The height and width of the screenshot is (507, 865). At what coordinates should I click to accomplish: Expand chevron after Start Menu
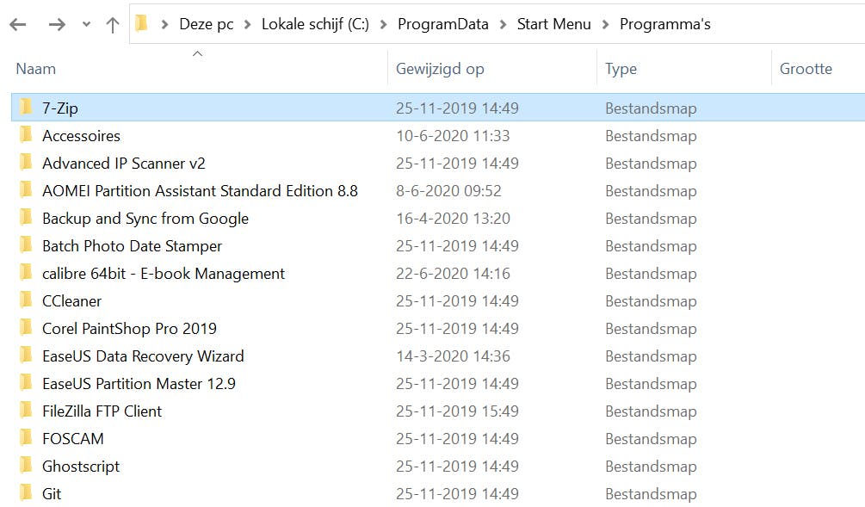click(606, 24)
